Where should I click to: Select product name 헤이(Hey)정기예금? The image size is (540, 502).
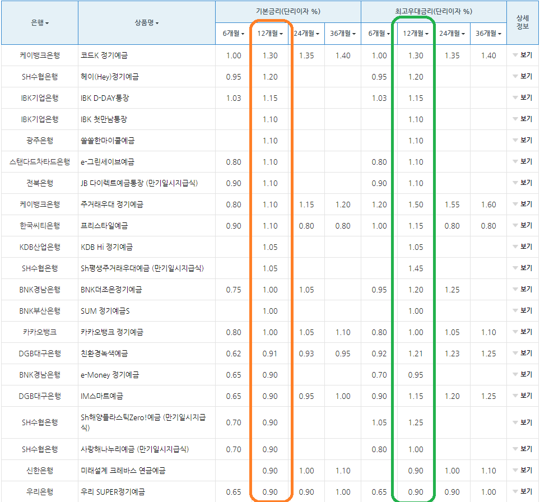pos(110,77)
